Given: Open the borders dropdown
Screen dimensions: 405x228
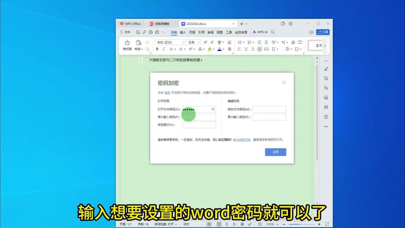Looking at the screenshot, I should (301, 49).
